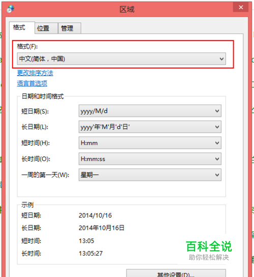Open the 一周的第一天(W) dropdown
Screen dimensions: 254x277
coord(150,175)
